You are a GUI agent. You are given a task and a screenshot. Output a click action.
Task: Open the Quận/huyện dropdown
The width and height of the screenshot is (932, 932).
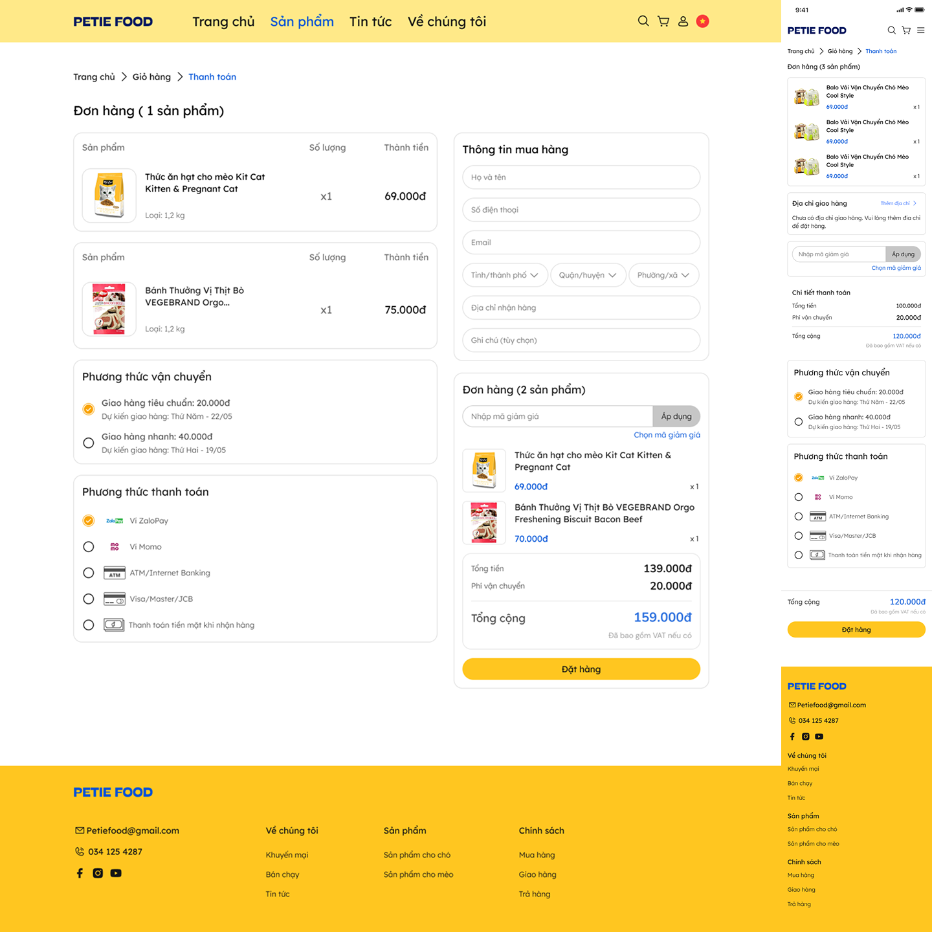point(588,275)
